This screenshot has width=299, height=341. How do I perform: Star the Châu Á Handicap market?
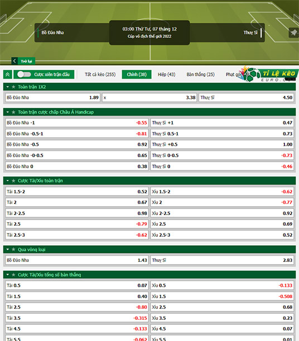point(13,112)
